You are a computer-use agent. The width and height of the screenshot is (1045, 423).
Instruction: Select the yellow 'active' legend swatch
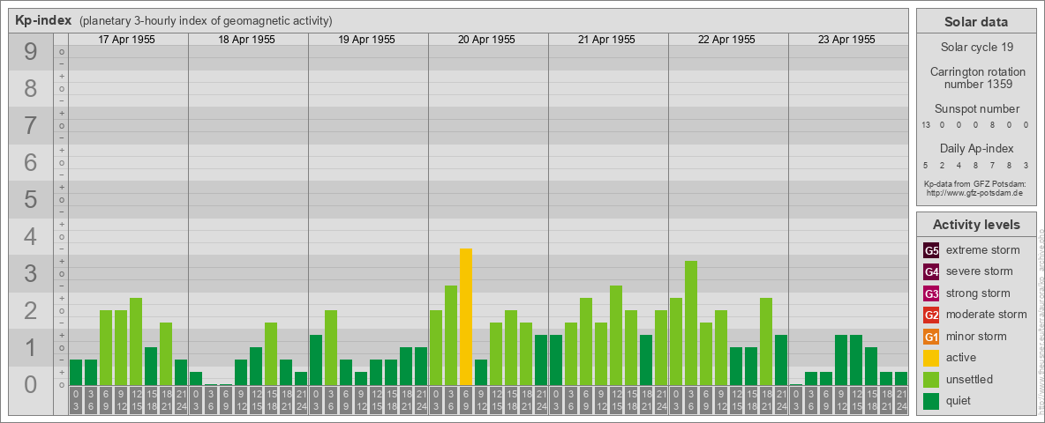pos(931,358)
